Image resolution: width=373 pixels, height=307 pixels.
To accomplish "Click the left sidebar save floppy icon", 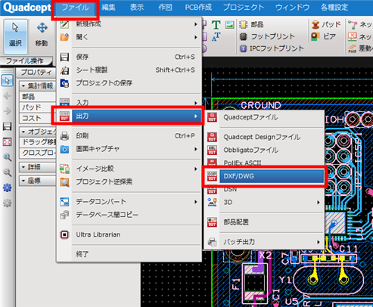I will [7, 126].
